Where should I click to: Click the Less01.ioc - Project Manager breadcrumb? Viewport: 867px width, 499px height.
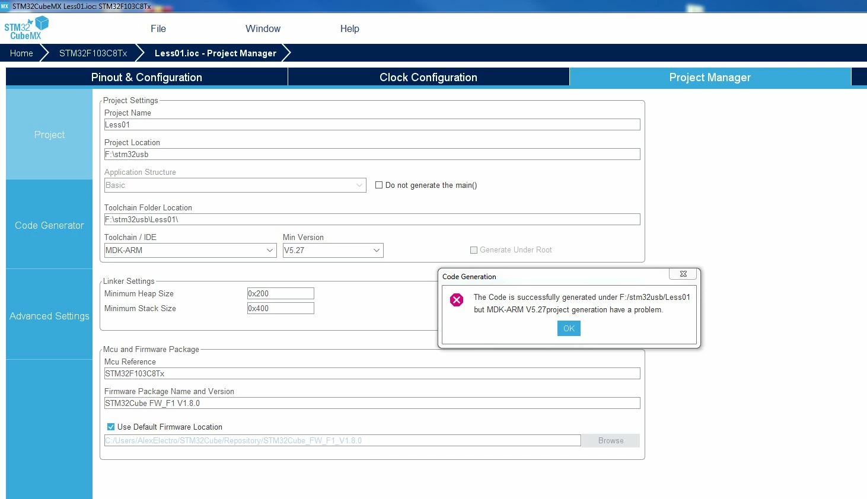point(215,53)
